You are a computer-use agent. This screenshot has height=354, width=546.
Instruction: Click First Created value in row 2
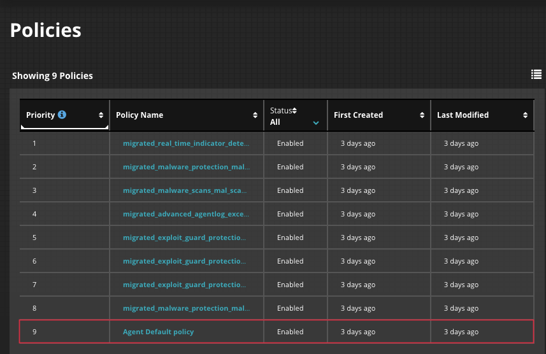click(358, 167)
